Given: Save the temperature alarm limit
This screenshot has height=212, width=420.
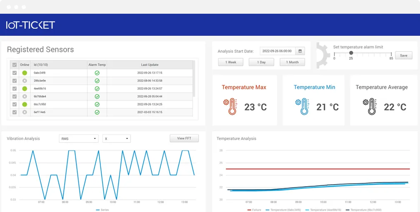Looking at the screenshot, I should pyautogui.click(x=403, y=55).
